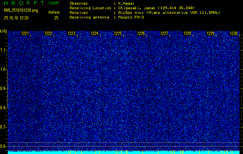
Task: Click the 1221 time marker
Action: click(25, 33)
